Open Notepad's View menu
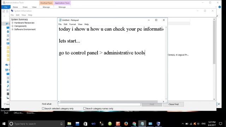Image resolution: width=226 pixels, height=127 pixels. pyautogui.click(x=80, y=24)
